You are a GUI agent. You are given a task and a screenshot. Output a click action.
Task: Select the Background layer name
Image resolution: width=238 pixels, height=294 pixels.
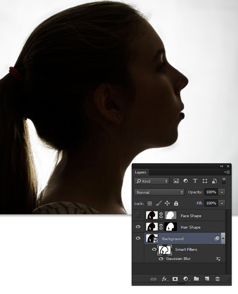coord(173,239)
